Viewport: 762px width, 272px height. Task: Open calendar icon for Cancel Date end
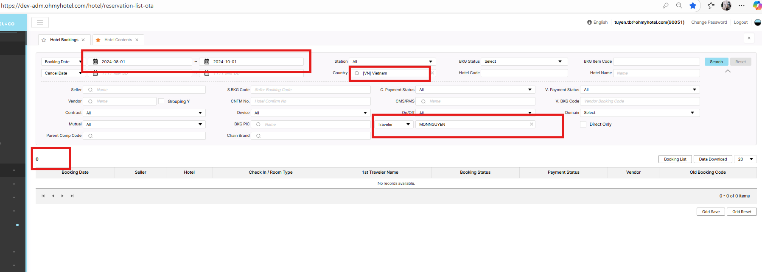207,73
